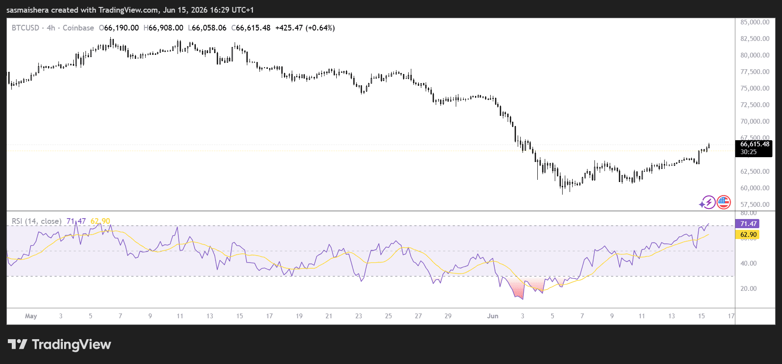Click the 23 date label on the time axis

pos(359,316)
